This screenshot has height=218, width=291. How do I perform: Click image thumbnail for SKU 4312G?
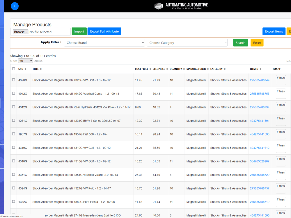point(281,107)
